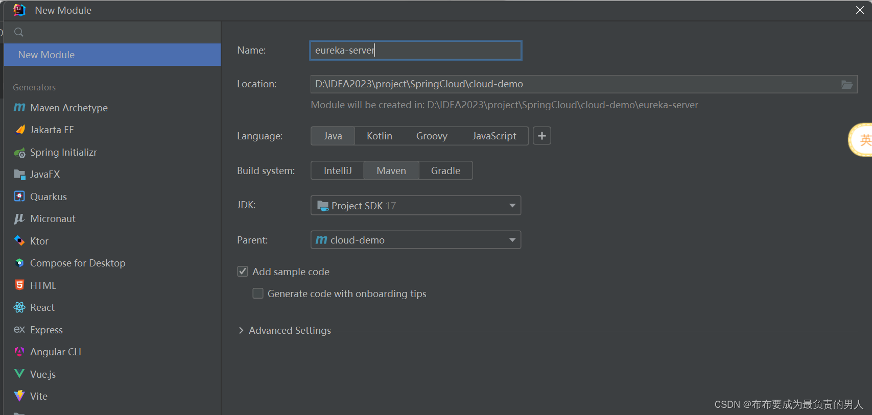Enable Generate code with onboarding tips

click(258, 294)
